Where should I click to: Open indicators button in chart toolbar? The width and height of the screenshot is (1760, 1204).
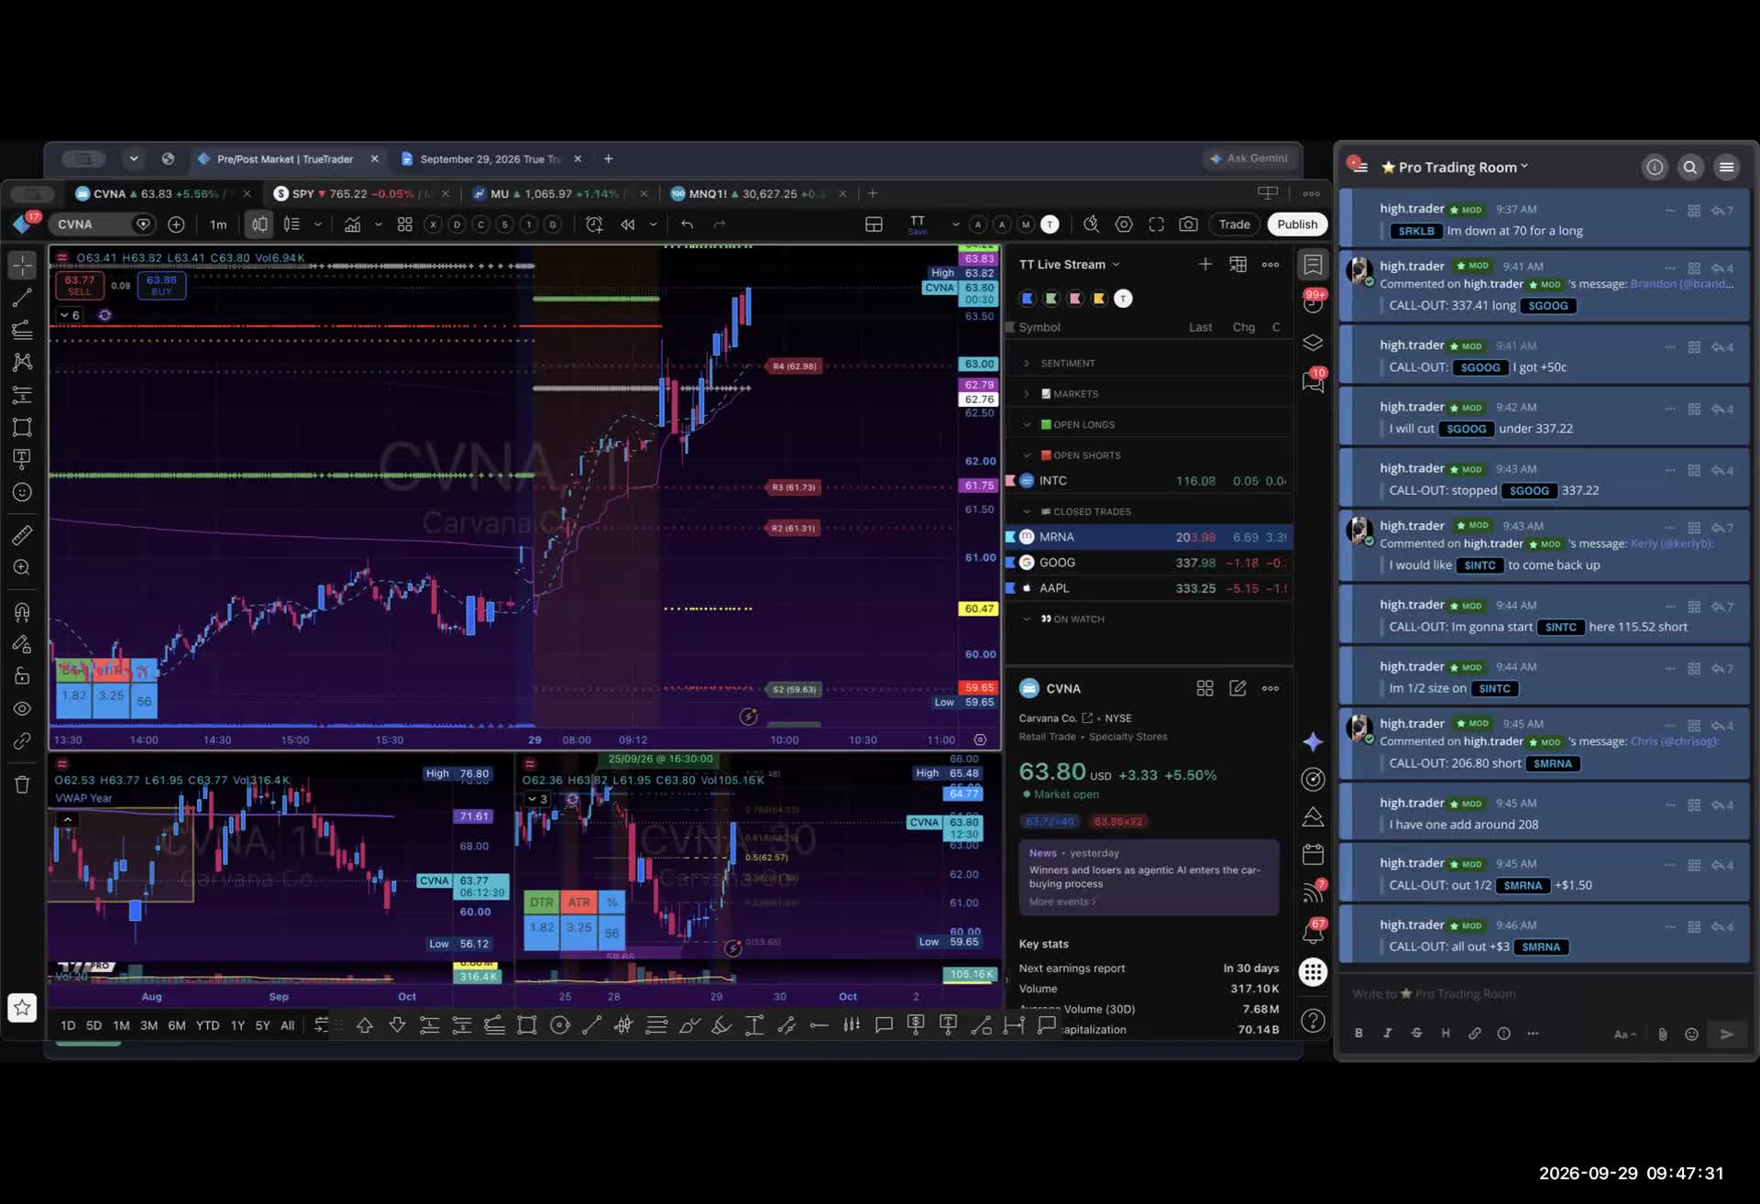click(352, 224)
